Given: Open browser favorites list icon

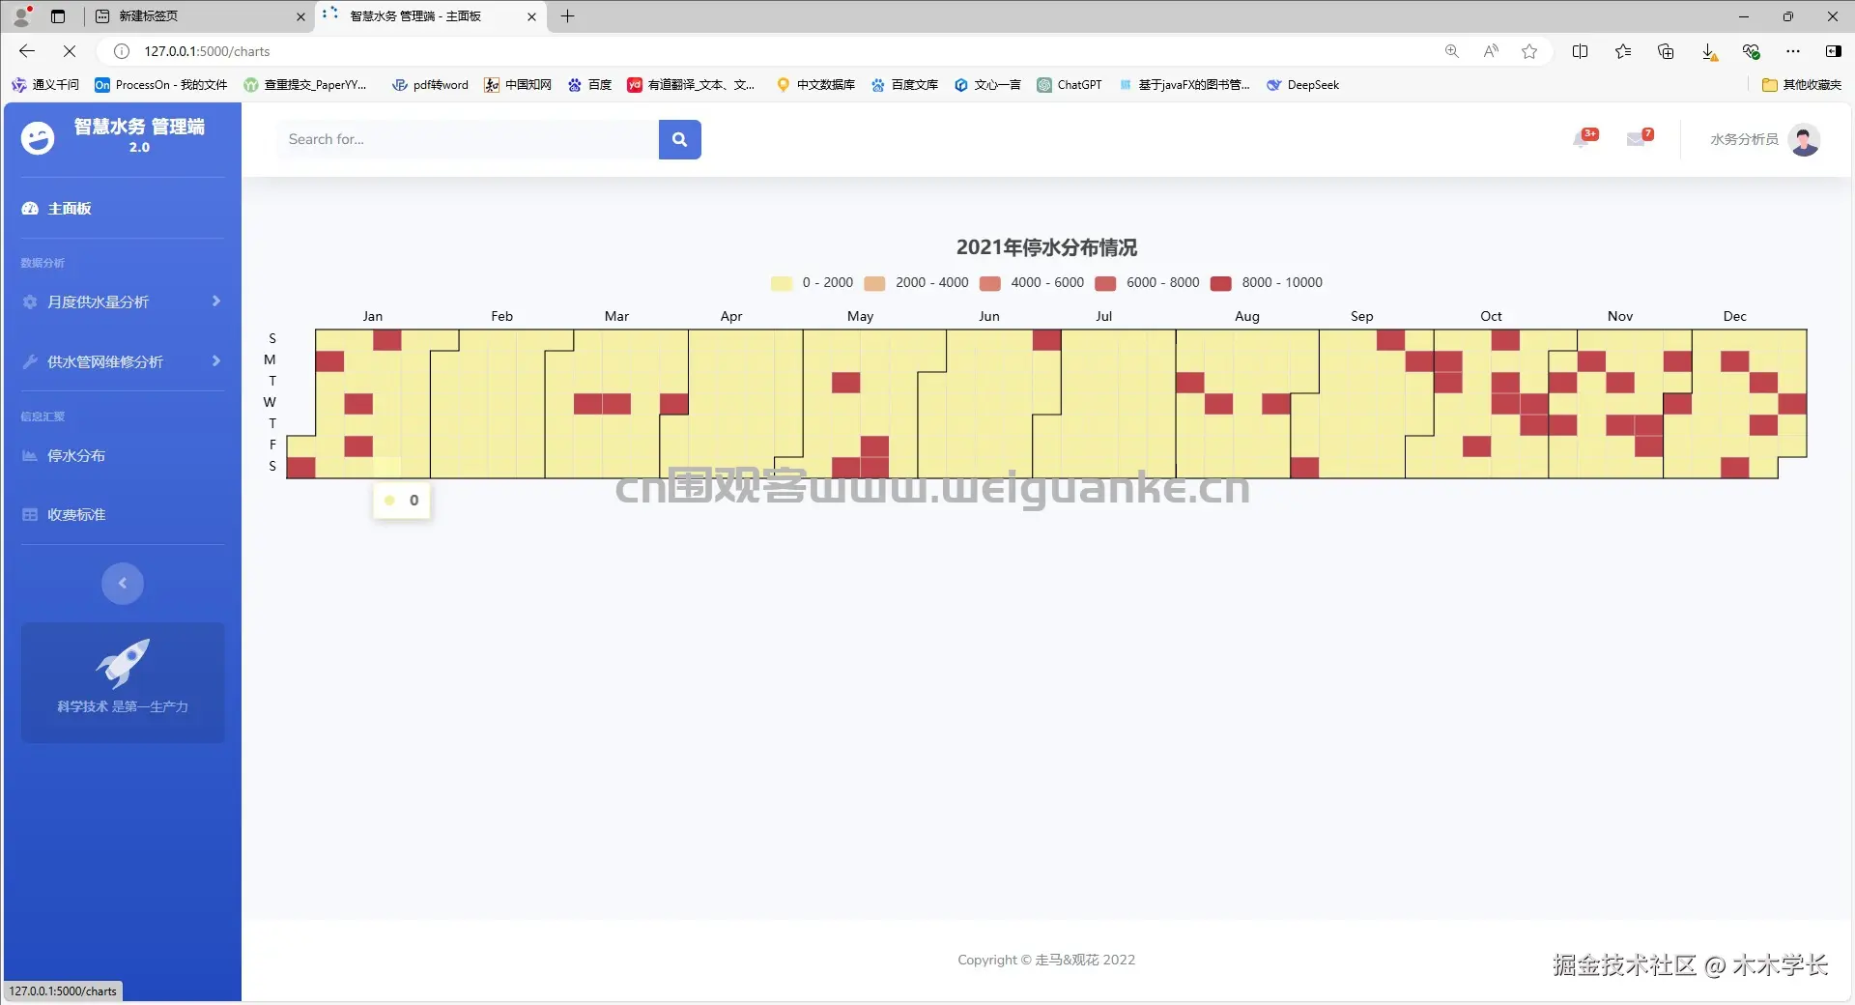Looking at the screenshot, I should point(1623,51).
